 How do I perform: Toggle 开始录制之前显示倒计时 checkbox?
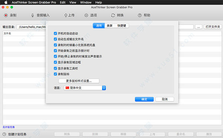tap(55, 51)
